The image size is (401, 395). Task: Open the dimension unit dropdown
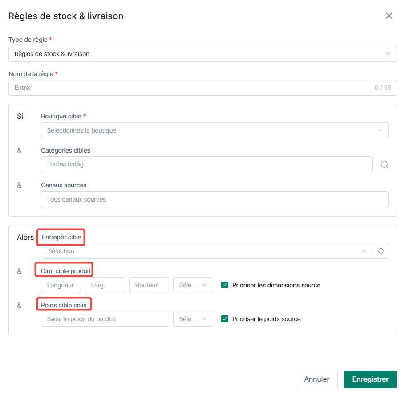point(193,285)
